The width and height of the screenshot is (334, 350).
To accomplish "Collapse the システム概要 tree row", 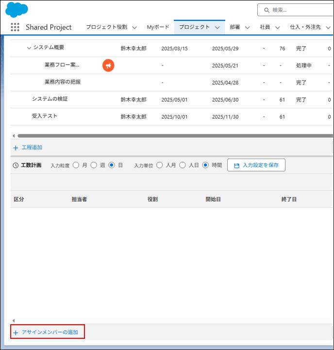I will click(29, 48).
